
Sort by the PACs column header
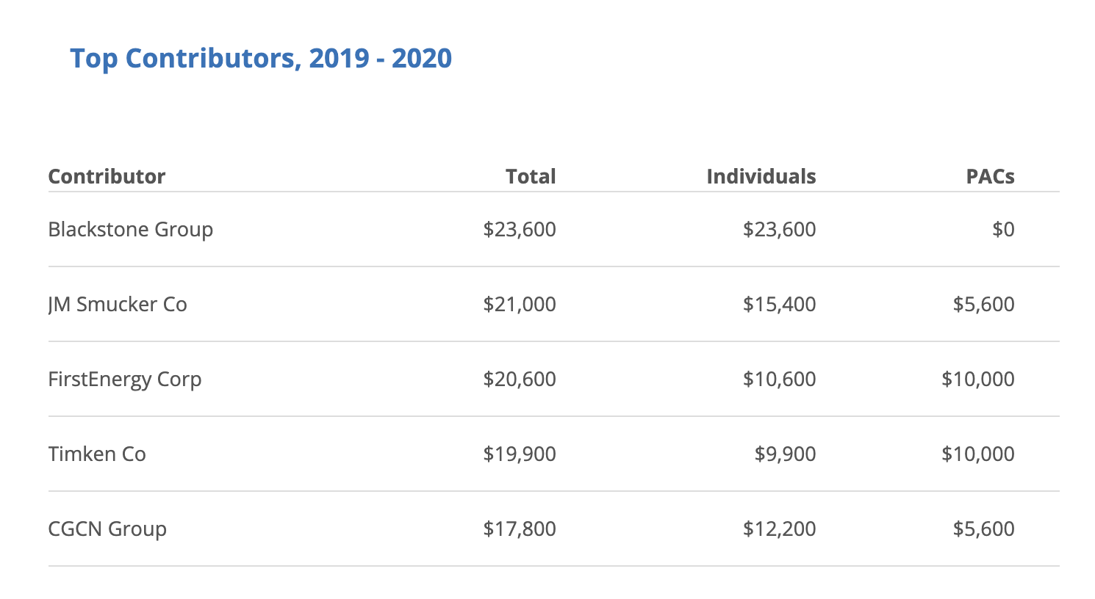(990, 177)
